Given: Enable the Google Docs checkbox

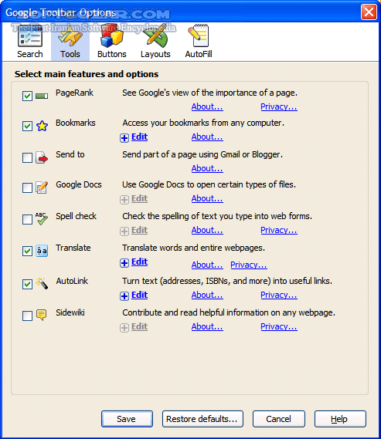Looking at the screenshot, I should 27,187.
